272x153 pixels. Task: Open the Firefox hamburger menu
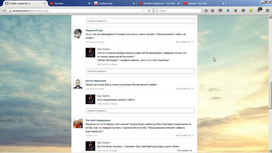coord(267,11)
